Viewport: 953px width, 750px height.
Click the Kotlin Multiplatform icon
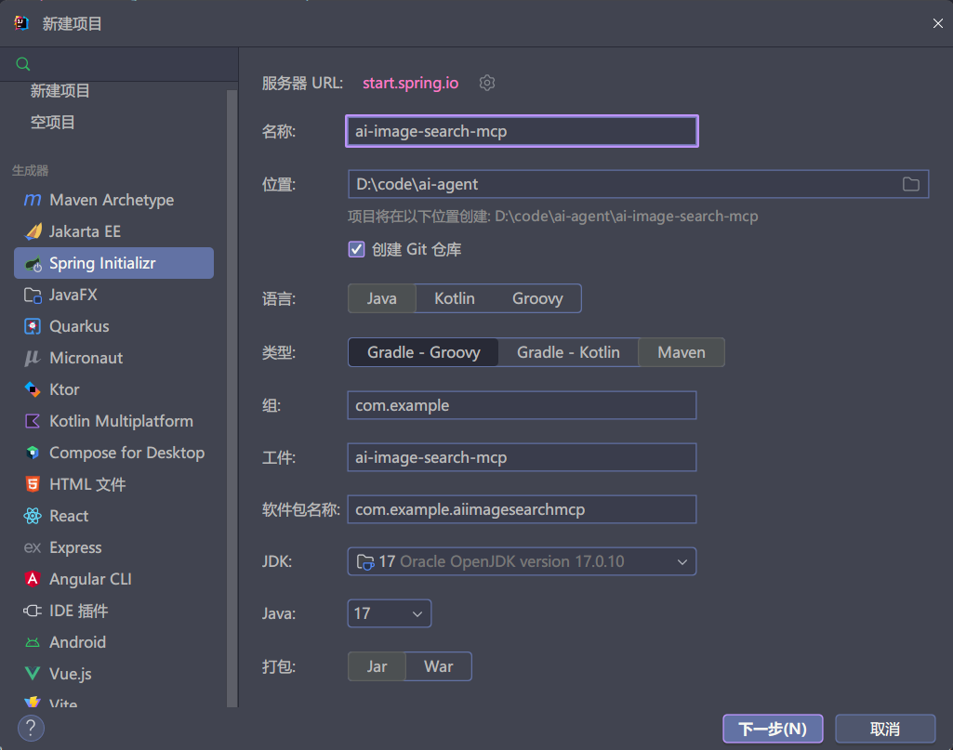coord(33,421)
